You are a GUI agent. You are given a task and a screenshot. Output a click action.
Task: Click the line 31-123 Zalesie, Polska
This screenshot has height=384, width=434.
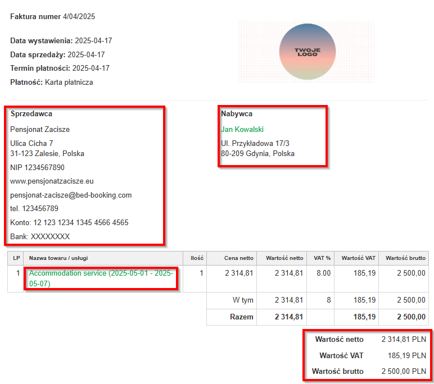[x=47, y=153]
